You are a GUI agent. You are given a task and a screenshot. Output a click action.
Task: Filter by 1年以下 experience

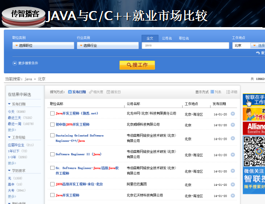[x=14, y=151]
